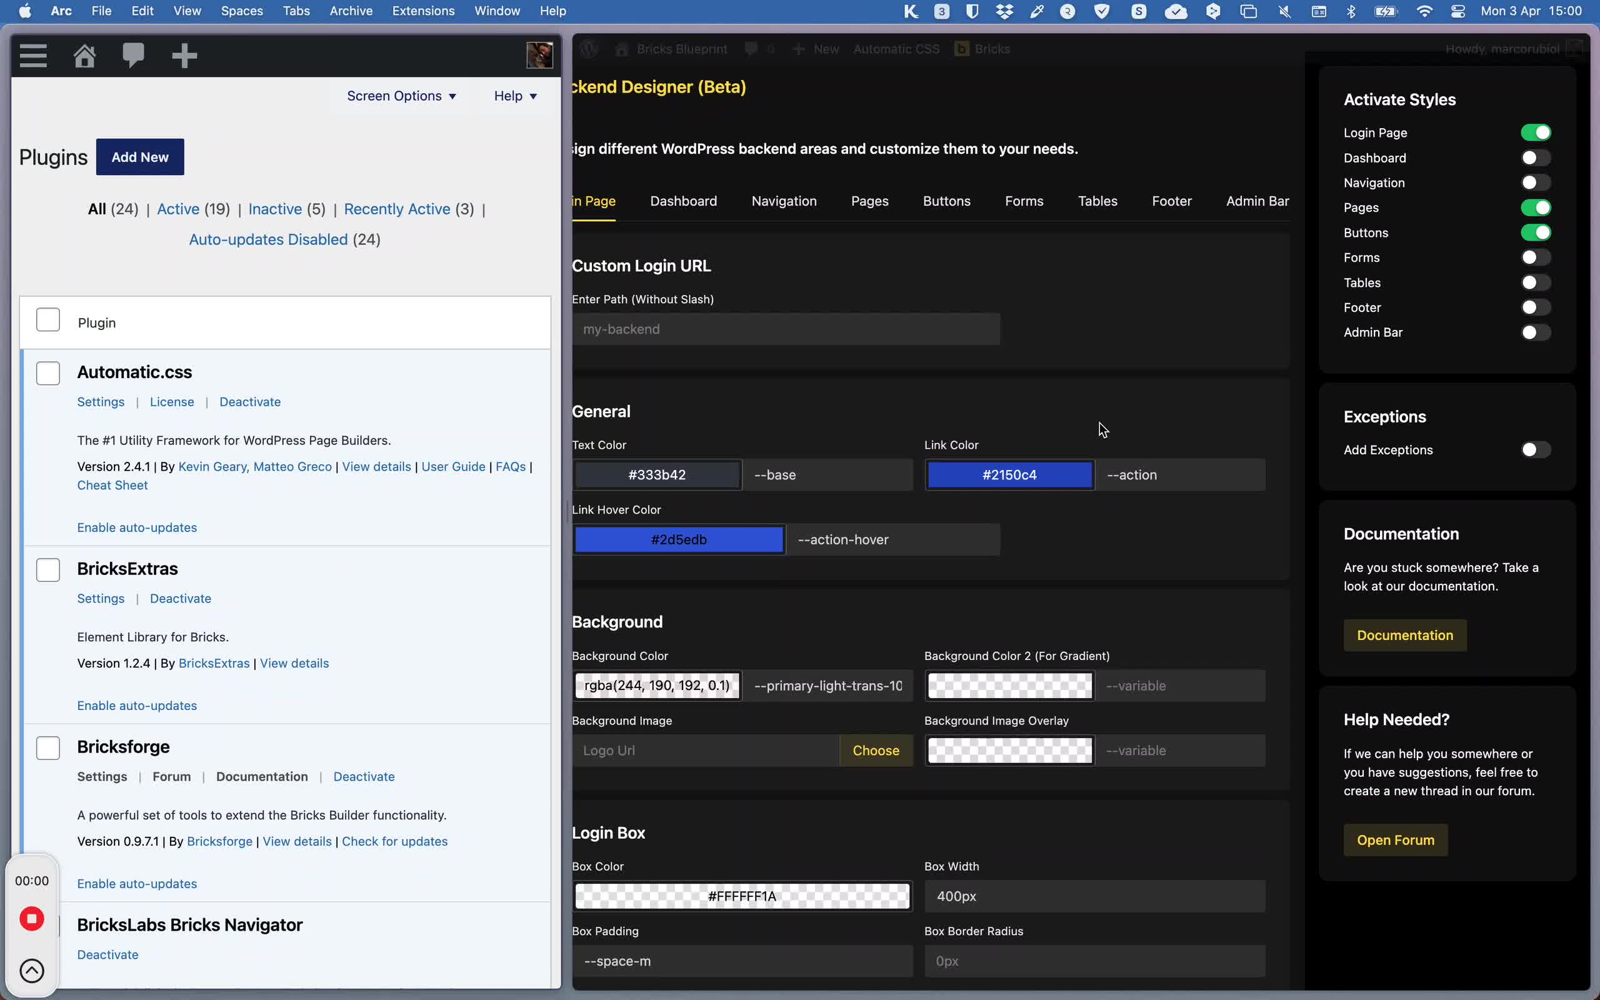Click the Dropbox icon in menu bar
Screen dimensions: 1600x1000
1004,11
